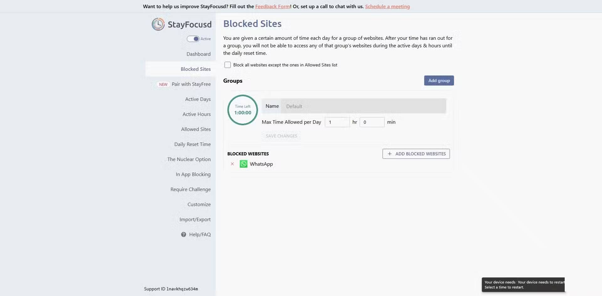Click the Save Changes button
Viewport: 602px width, 296px height.
(x=281, y=136)
